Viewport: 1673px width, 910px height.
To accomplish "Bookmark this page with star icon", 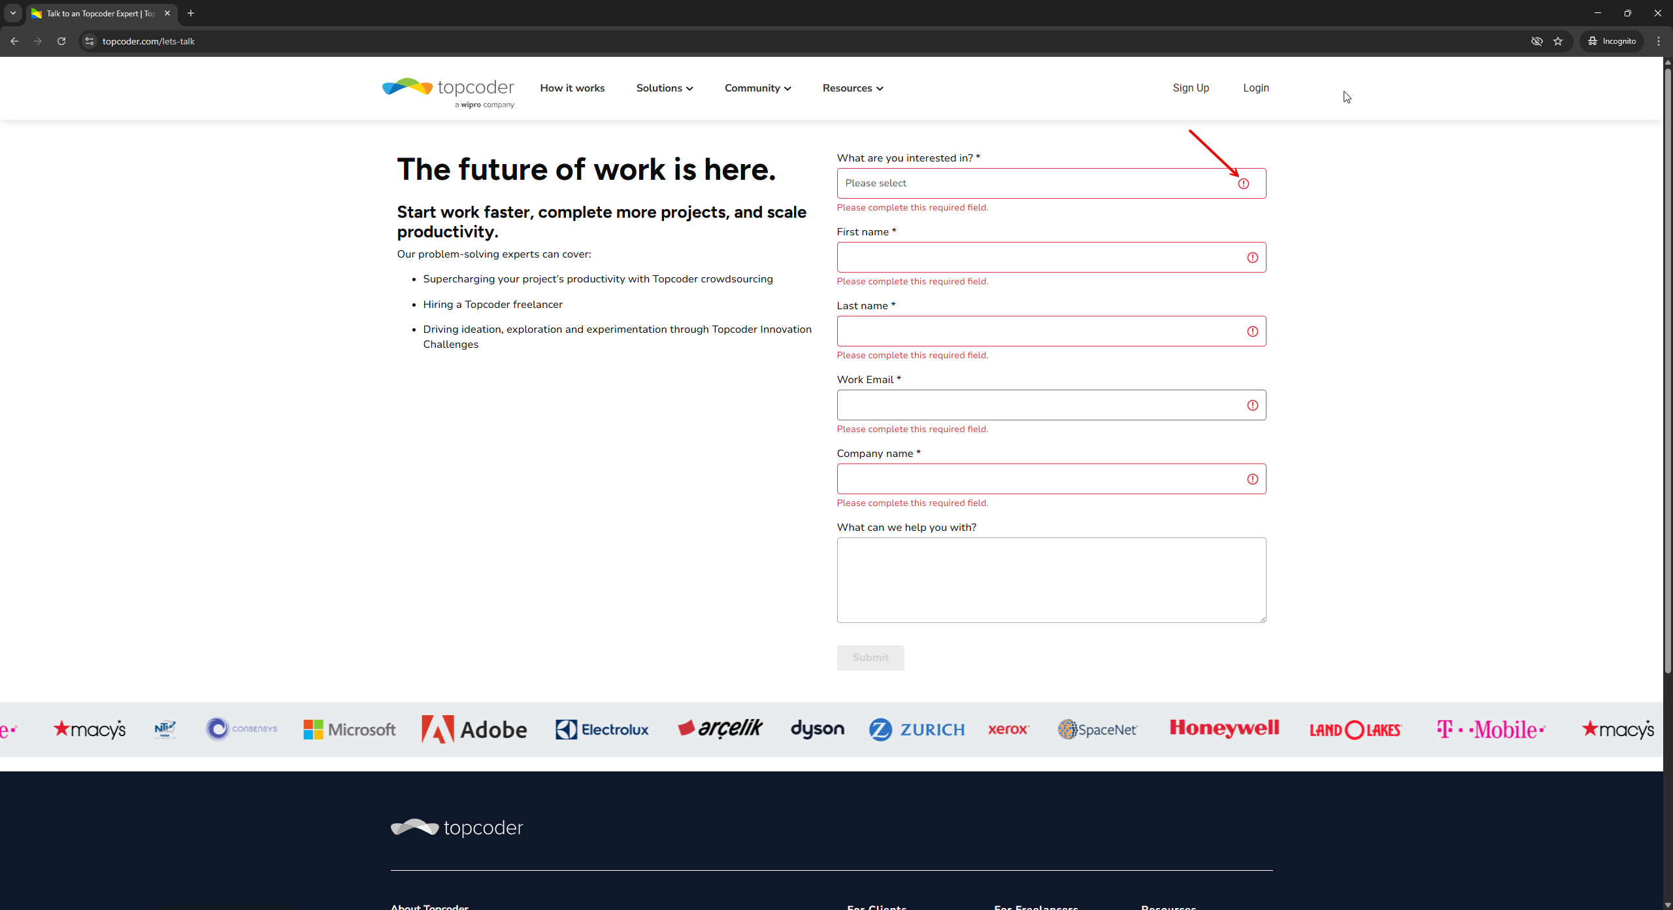I will (1558, 41).
